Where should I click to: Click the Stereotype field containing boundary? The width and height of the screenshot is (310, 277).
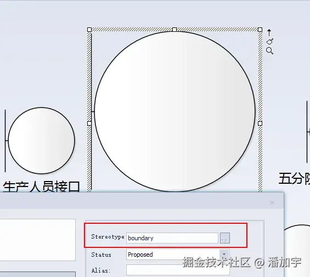point(172,238)
